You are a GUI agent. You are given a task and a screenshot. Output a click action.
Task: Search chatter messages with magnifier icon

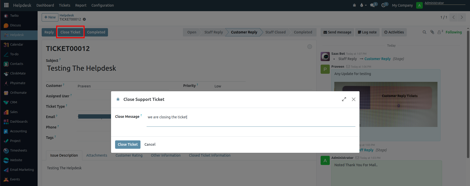(x=424, y=32)
